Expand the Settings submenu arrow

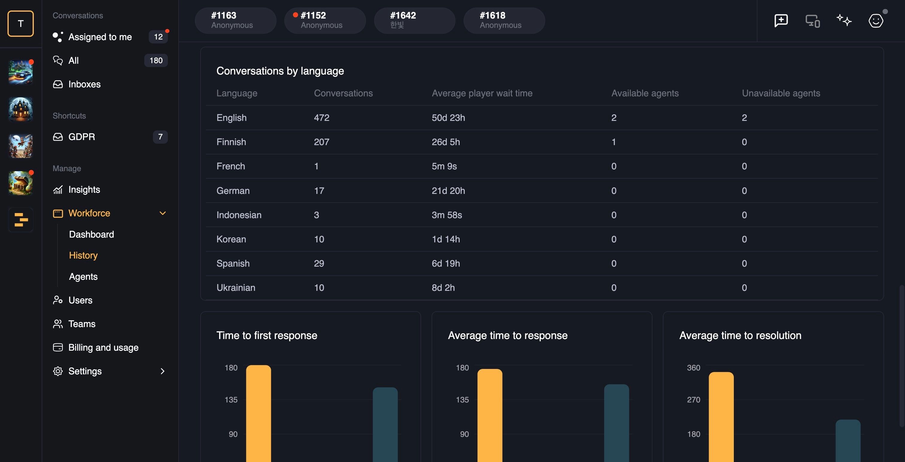click(x=162, y=371)
